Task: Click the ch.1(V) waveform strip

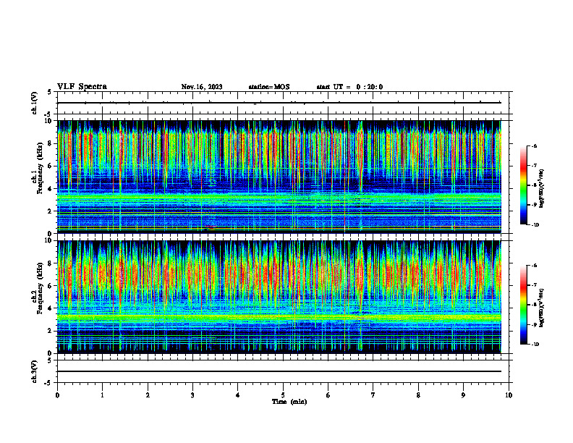Action: pyautogui.click(x=283, y=103)
